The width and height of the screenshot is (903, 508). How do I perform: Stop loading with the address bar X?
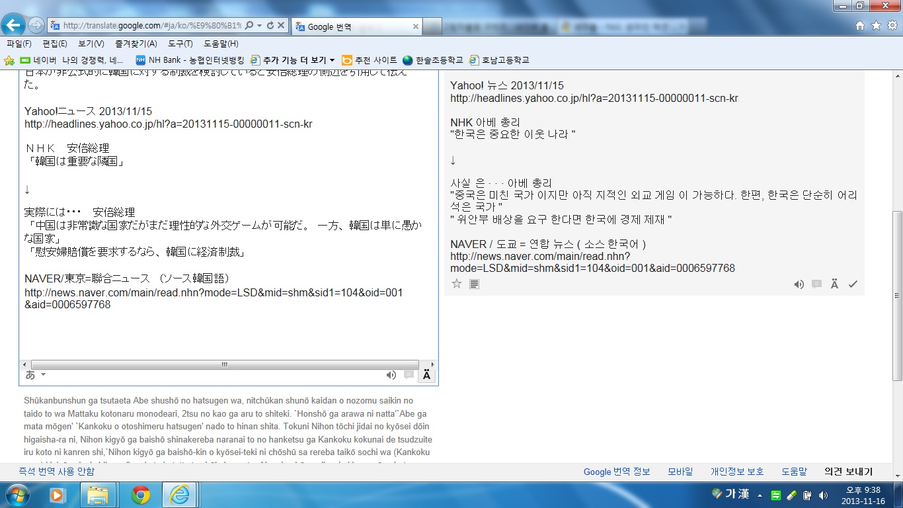pos(281,26)
